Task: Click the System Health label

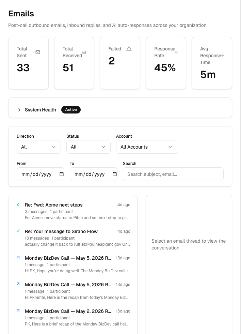Action: pos(41,110)
